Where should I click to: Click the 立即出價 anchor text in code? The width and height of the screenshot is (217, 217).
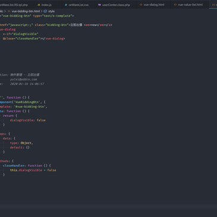pos(76,25)
